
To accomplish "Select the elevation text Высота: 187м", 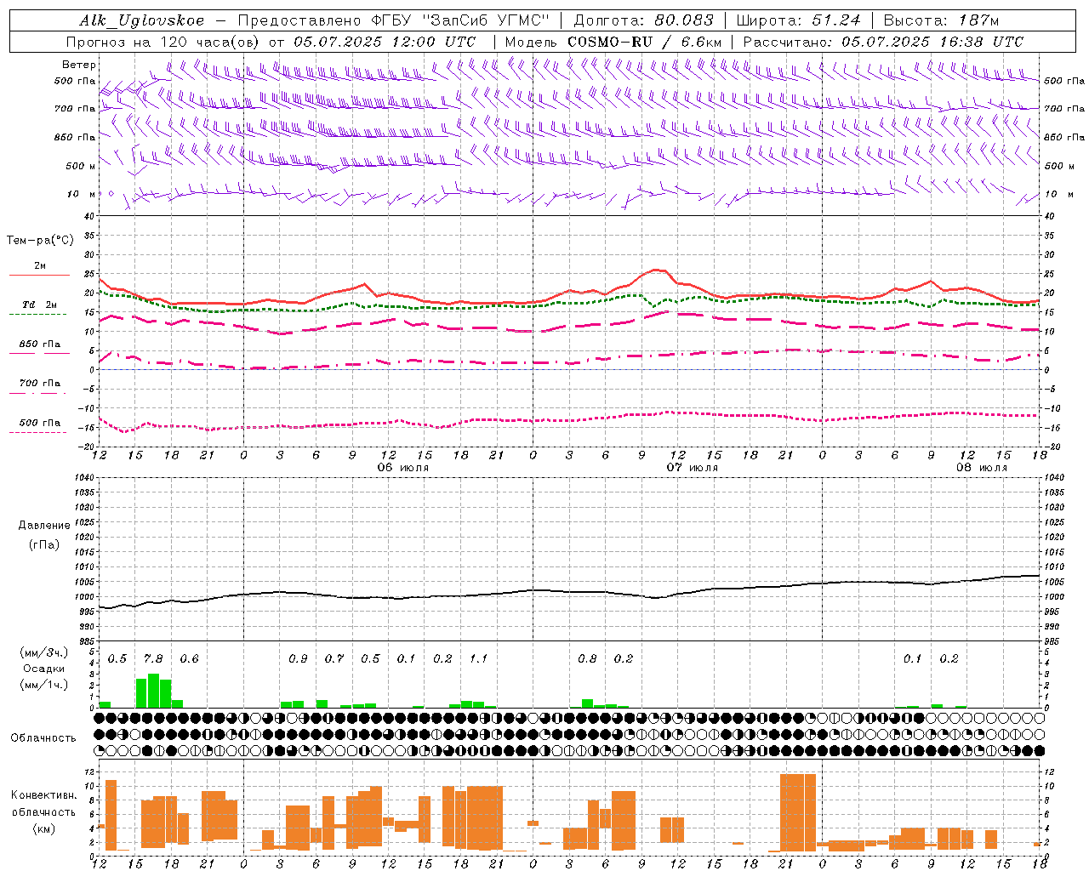I will 942,21.
